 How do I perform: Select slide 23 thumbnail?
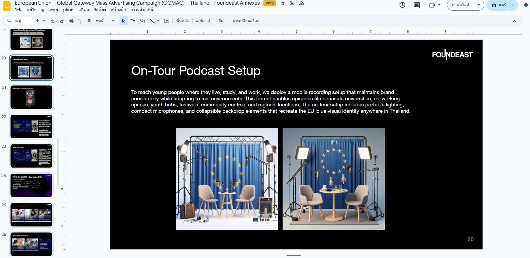coord(31,156)
